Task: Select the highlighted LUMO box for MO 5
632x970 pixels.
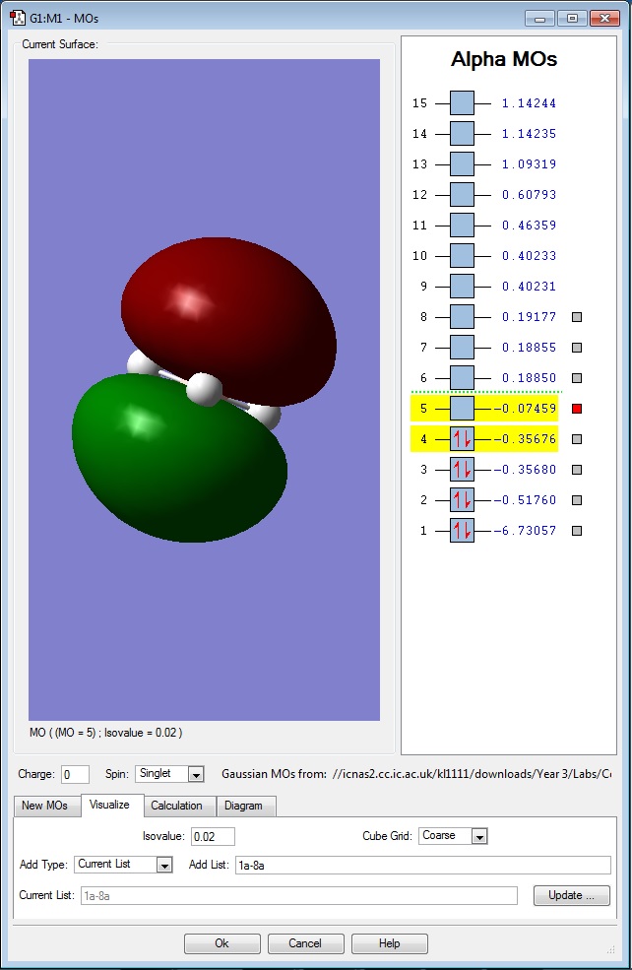Action: pyautogui.click(x=462, y=409)
